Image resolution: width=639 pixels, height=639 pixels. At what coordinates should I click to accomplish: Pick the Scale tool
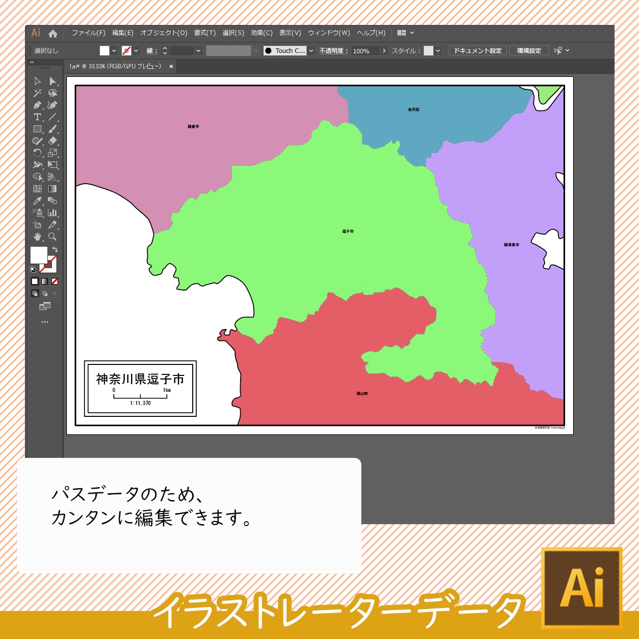point(52,153)
